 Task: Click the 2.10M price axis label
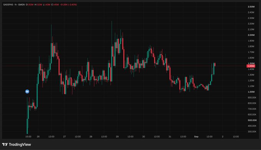click(251, 29)
